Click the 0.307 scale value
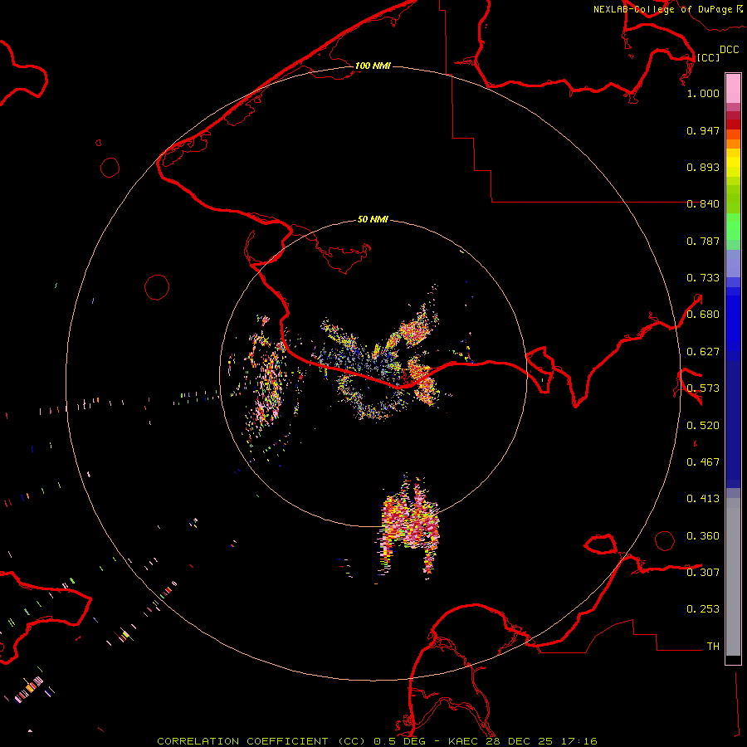This screenshot has height=747, width=747. 703,572
